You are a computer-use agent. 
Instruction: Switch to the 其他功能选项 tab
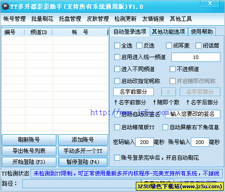pos(169,32)
